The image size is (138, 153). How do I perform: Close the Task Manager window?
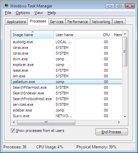click(130, 6)
